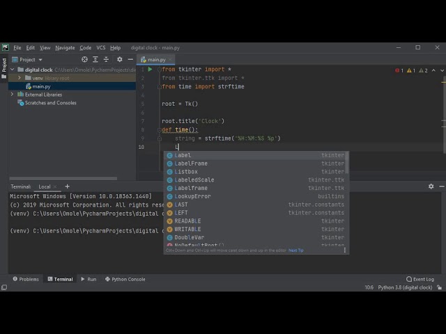Close the main.py editor tab

point(170,60)
